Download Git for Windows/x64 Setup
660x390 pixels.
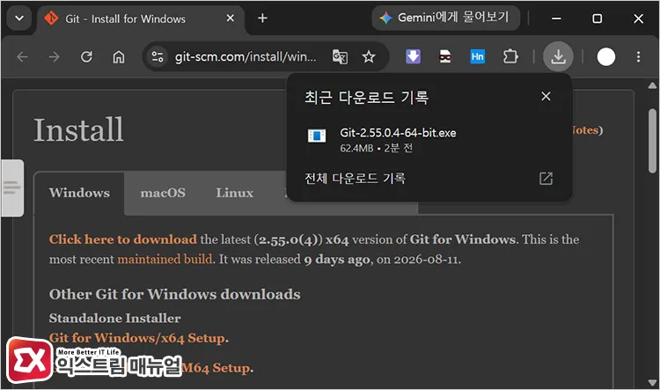pos(137,338)
